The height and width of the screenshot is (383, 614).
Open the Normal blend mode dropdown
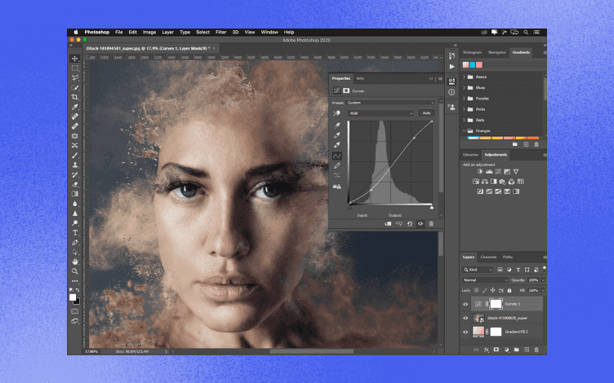click(x=485, y=280)
